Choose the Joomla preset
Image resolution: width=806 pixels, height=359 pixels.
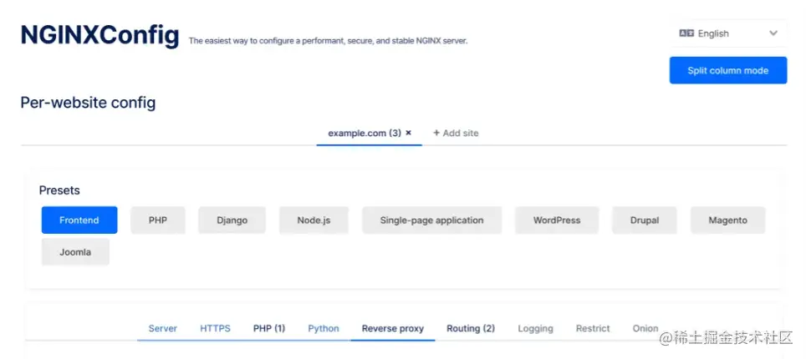point(75,251)
